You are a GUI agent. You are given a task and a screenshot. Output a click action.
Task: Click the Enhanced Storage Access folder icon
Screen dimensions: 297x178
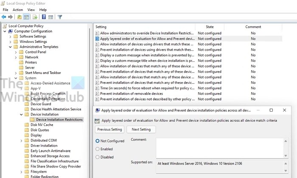click(27, 156)
